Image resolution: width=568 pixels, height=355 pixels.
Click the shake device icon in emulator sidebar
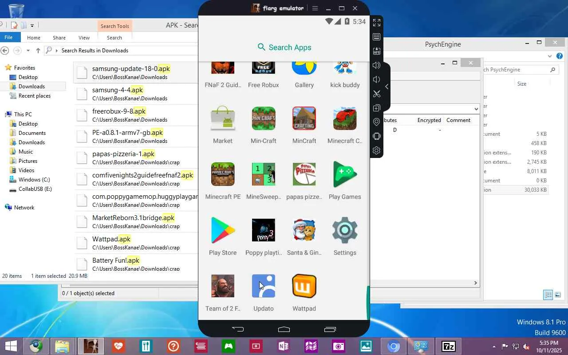pyautogui.click(x=377, y=136)
